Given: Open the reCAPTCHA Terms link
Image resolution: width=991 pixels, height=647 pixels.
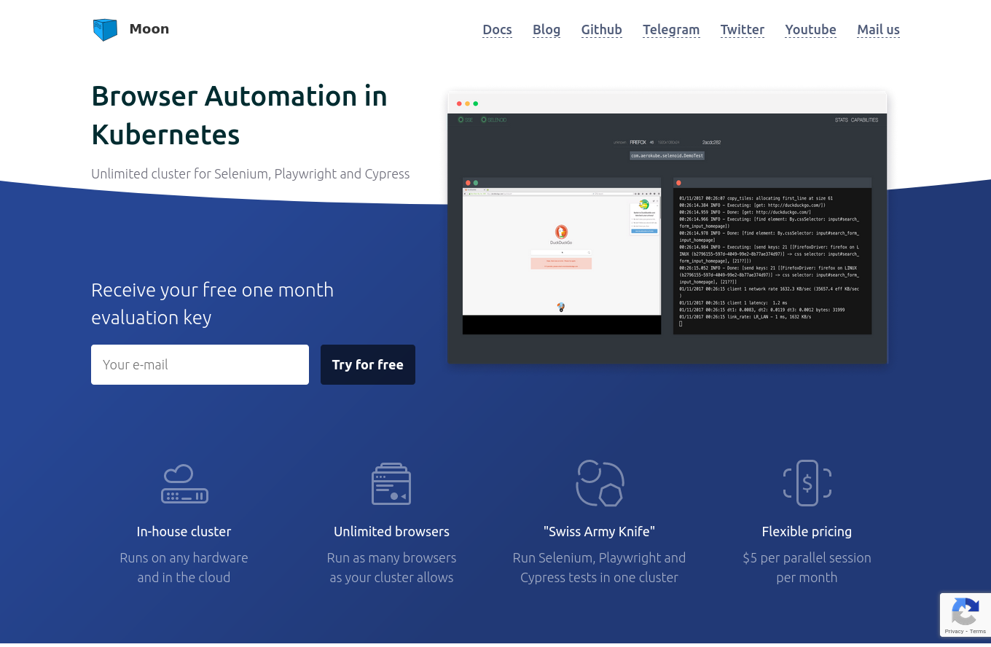Looking at the screenshot, I should (x=978, y=631).
